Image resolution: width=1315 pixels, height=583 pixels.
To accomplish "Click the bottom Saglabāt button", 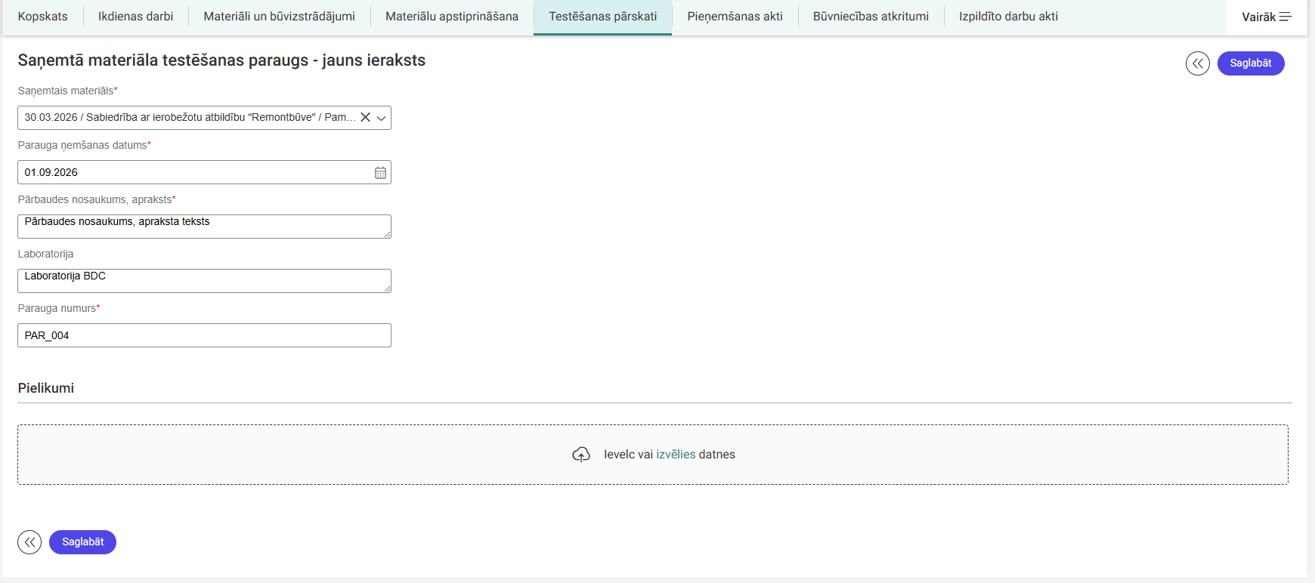I will (83, 542).
